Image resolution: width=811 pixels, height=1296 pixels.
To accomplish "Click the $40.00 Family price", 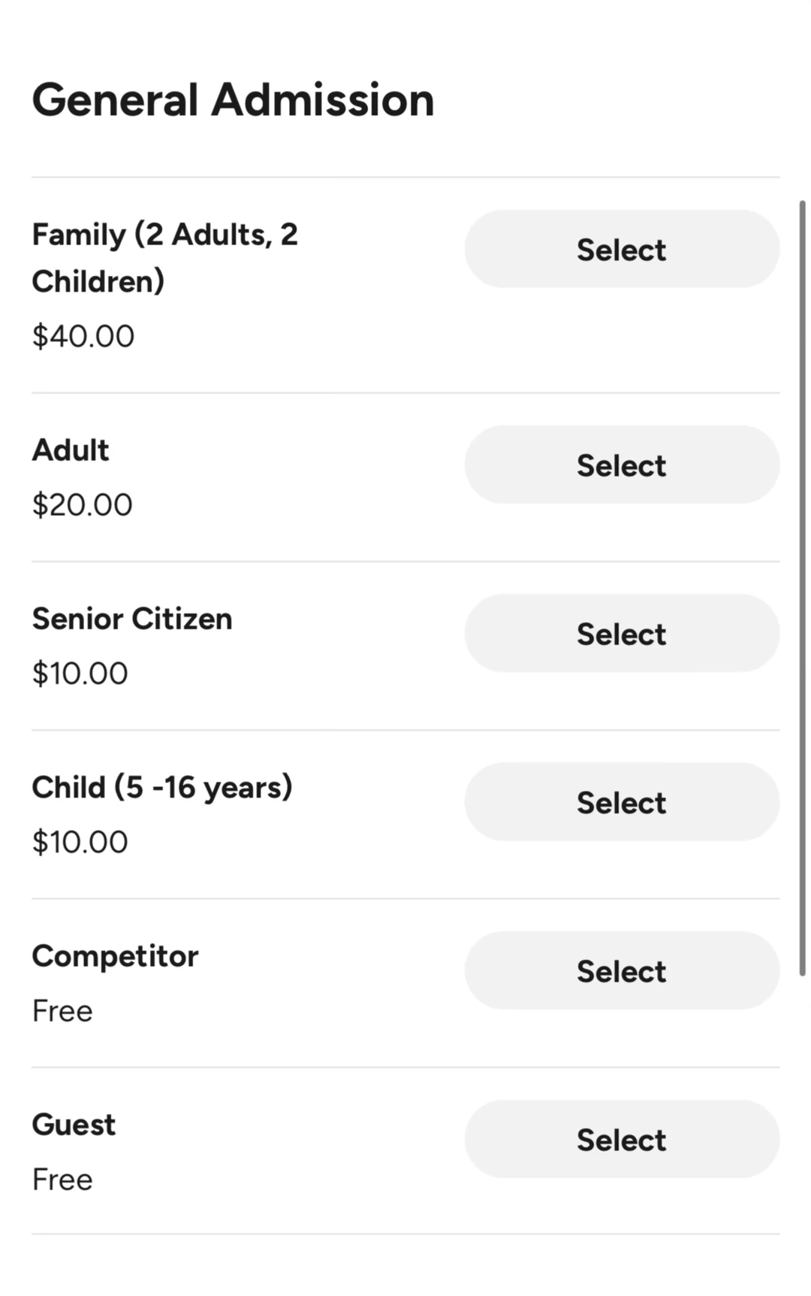I will coord(83,336).
